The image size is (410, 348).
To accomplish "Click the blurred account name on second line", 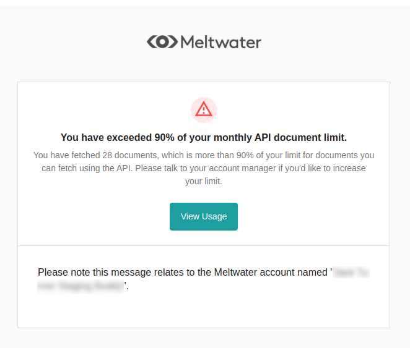I will (81, 286).
